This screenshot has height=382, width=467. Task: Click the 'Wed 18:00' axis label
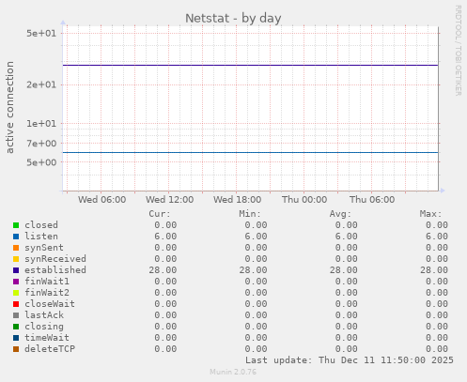pyautogui.click(x=237, y=200)
